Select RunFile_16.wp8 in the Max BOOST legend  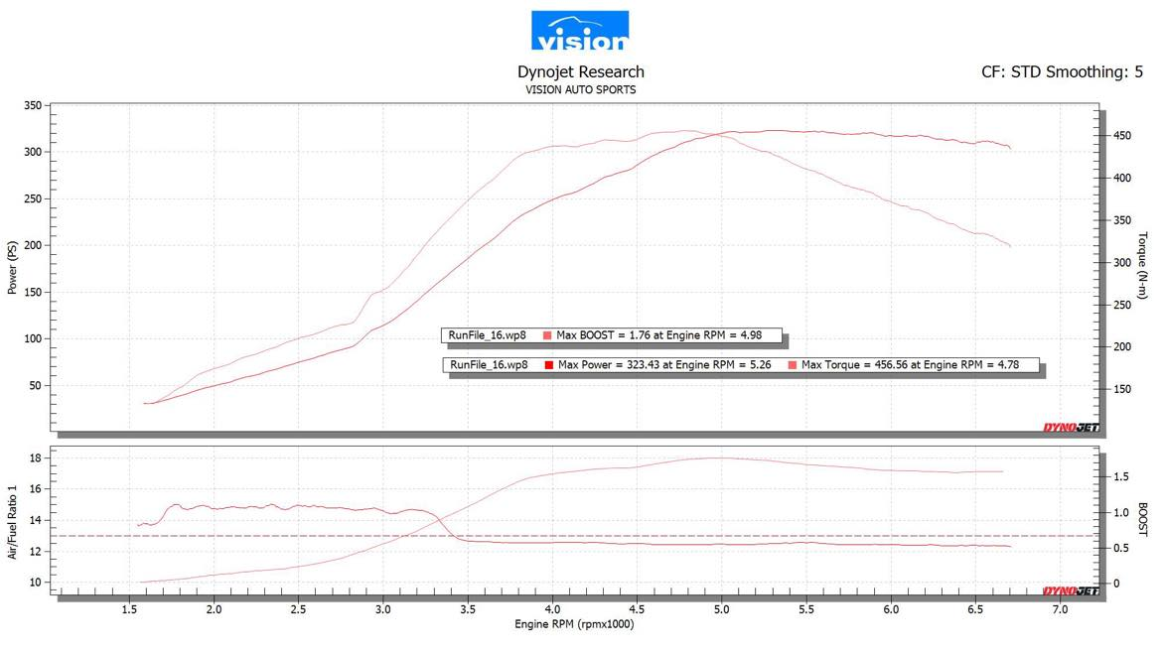[x=488, y=335]
